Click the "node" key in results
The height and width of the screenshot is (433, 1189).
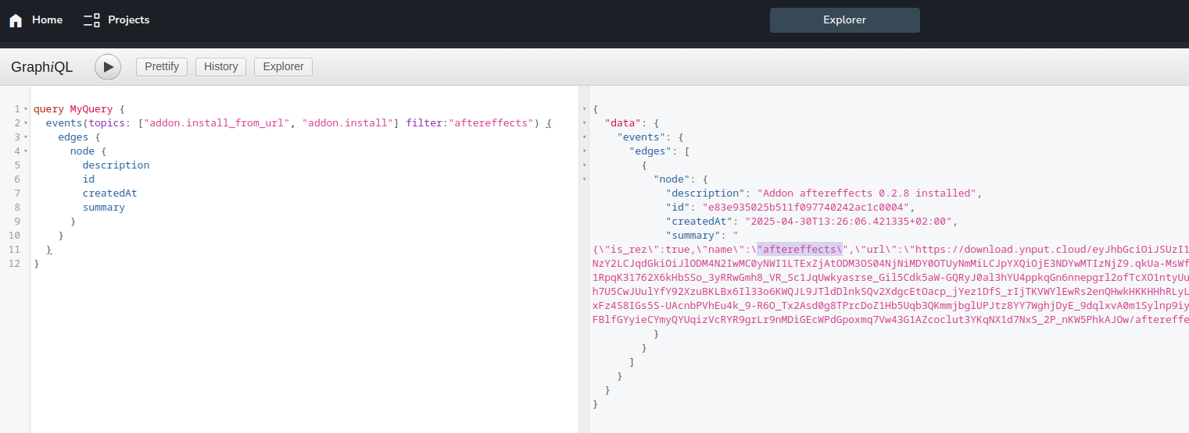click(x=672, y=179)
